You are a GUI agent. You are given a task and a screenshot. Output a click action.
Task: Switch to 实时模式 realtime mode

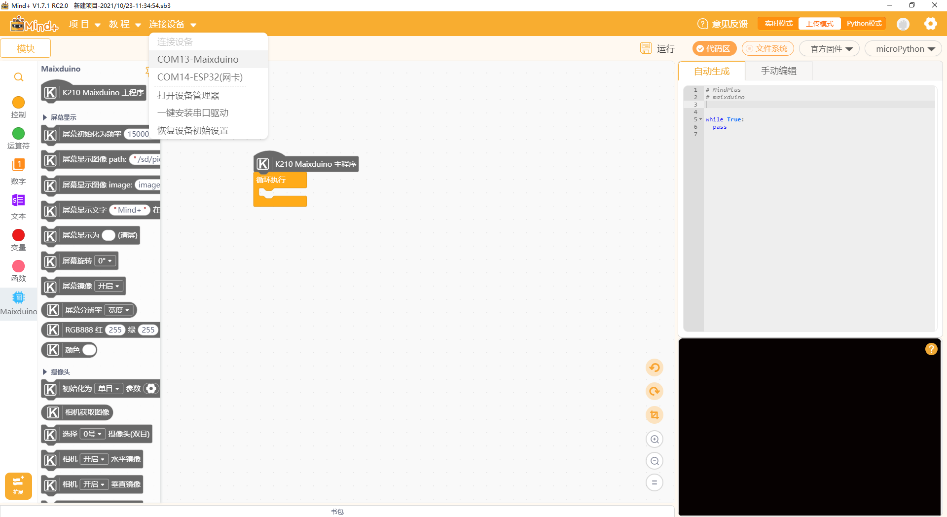click(x=778, y=24)
